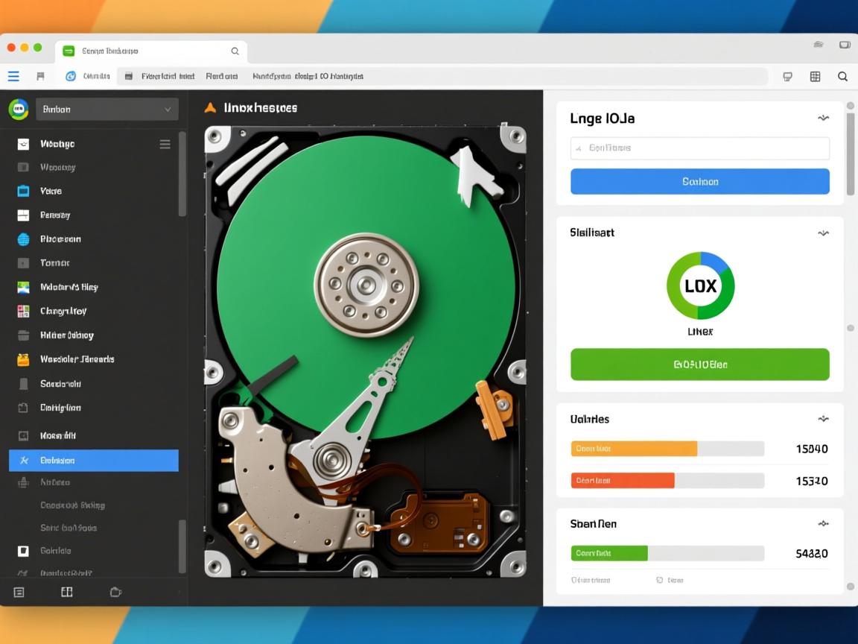Screen dimensions: 858x644
Task: Collapse the top right panel with input field
Action: [823, 118]
